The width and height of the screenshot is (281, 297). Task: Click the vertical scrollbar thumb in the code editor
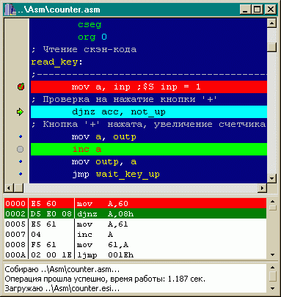[271, 47]
